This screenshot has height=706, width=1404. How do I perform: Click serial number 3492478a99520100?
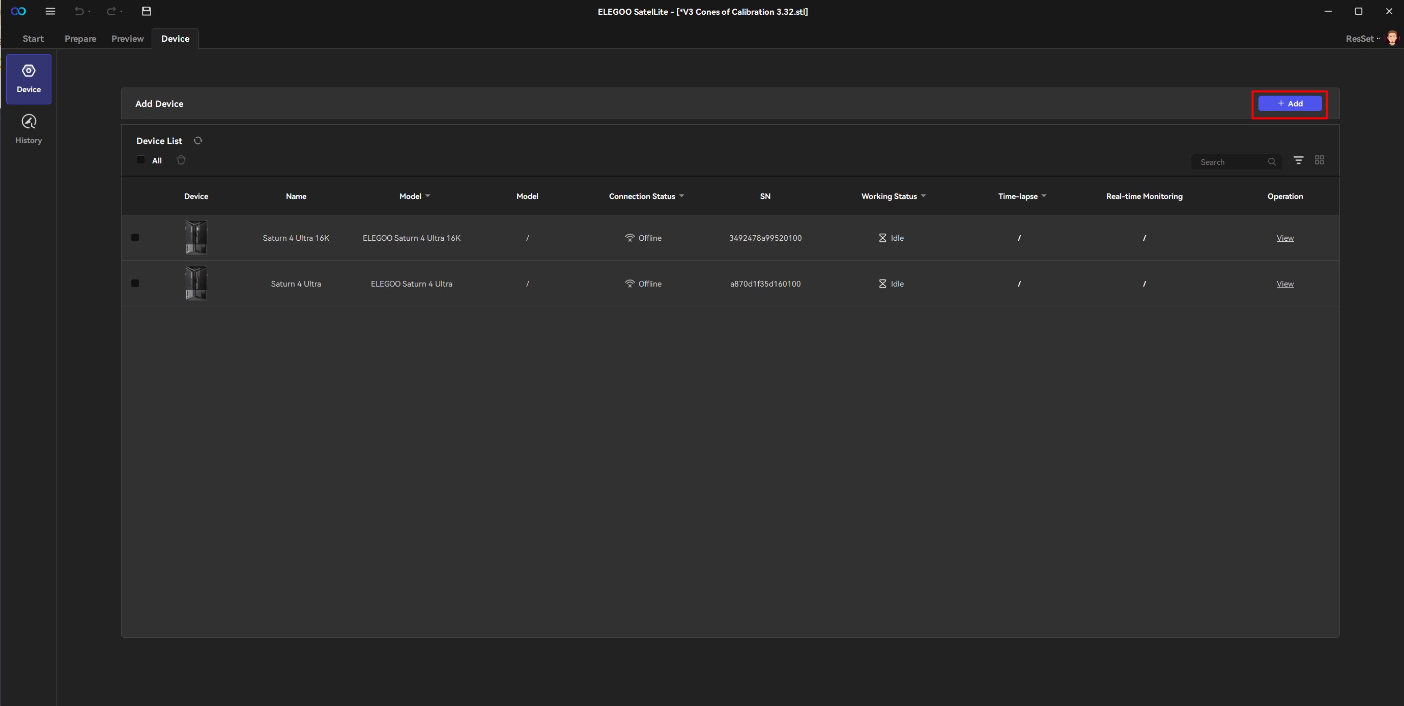pyautogui.click(x=765, y=238)
